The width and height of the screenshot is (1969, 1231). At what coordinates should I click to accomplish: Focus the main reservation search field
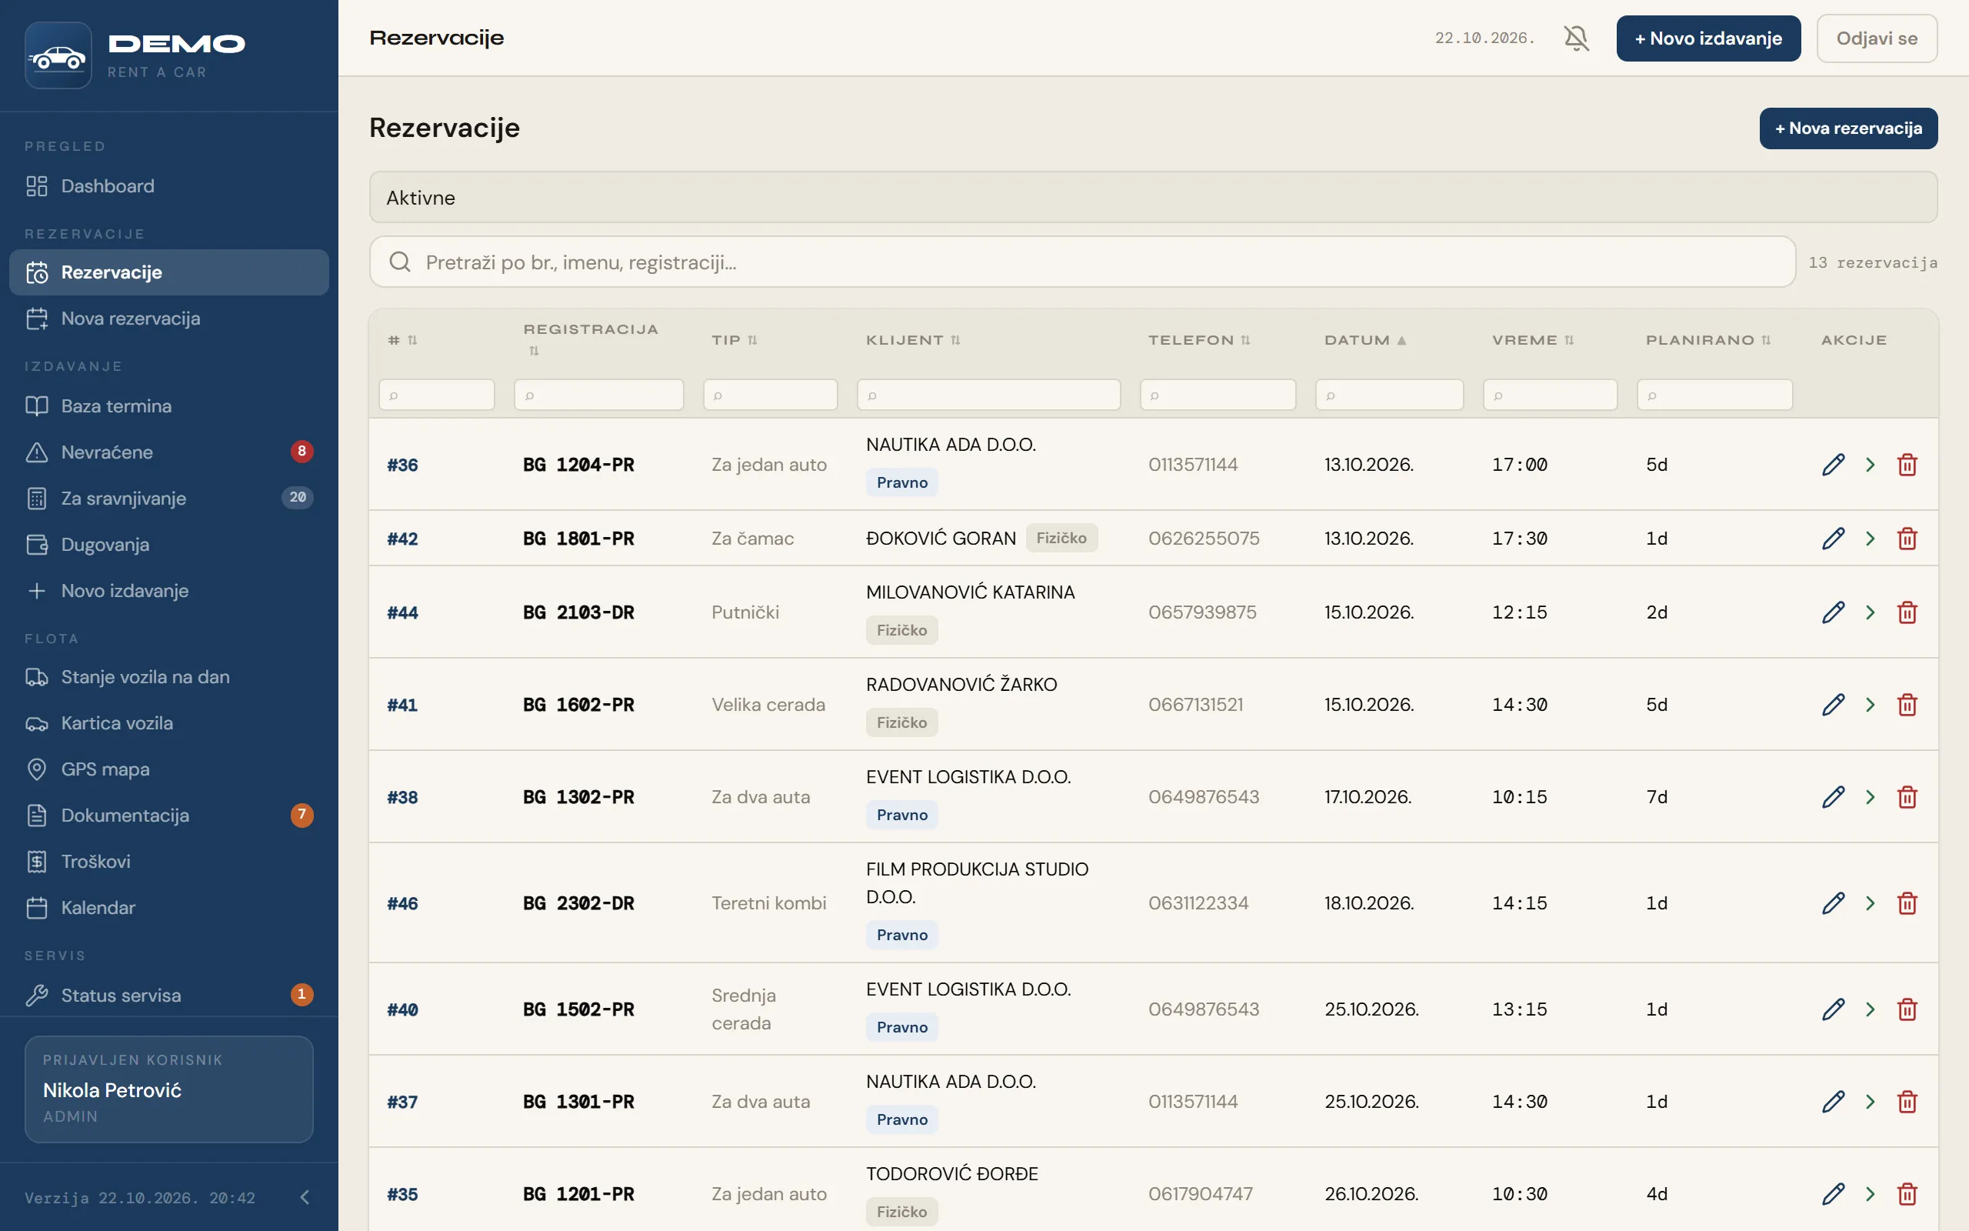(x=1082, y=262)
